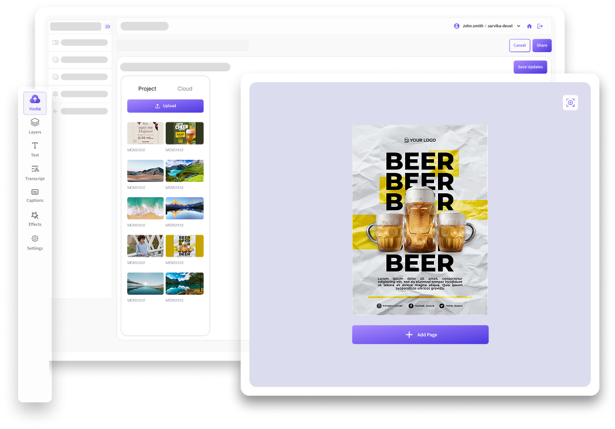
Task: Open the Settings panel
Action: coord(35,243)
